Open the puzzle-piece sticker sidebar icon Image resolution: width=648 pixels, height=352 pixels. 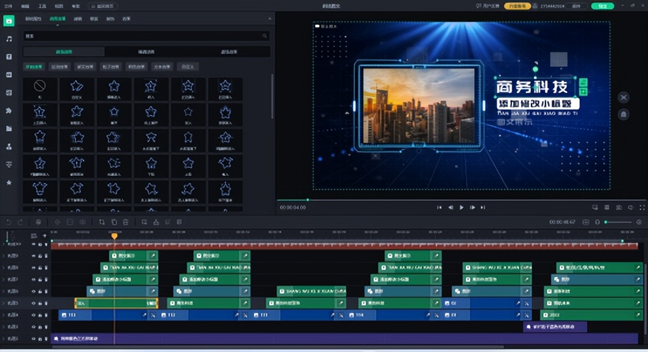click(x=9, y=110)
